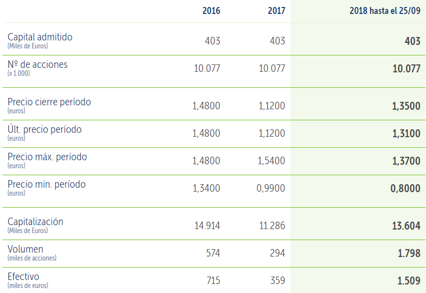Screen dimensions: 426x293
Task: Click the 2017 capitalization value 11.286
Action: tap(272, 226)
